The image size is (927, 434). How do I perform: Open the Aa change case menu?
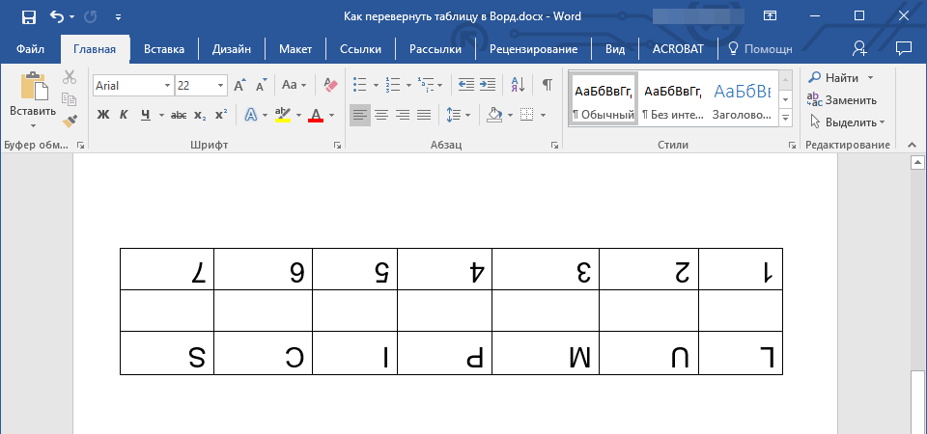[x=294, y=85]
